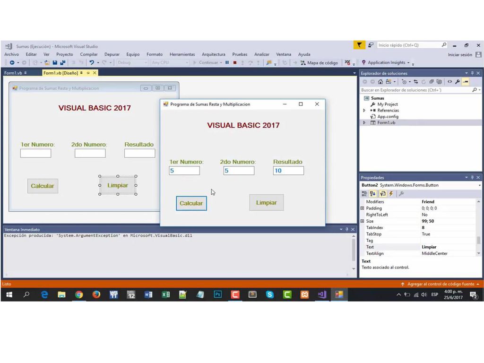Open the Ayuda menu
484x363 pixels.
304,54
